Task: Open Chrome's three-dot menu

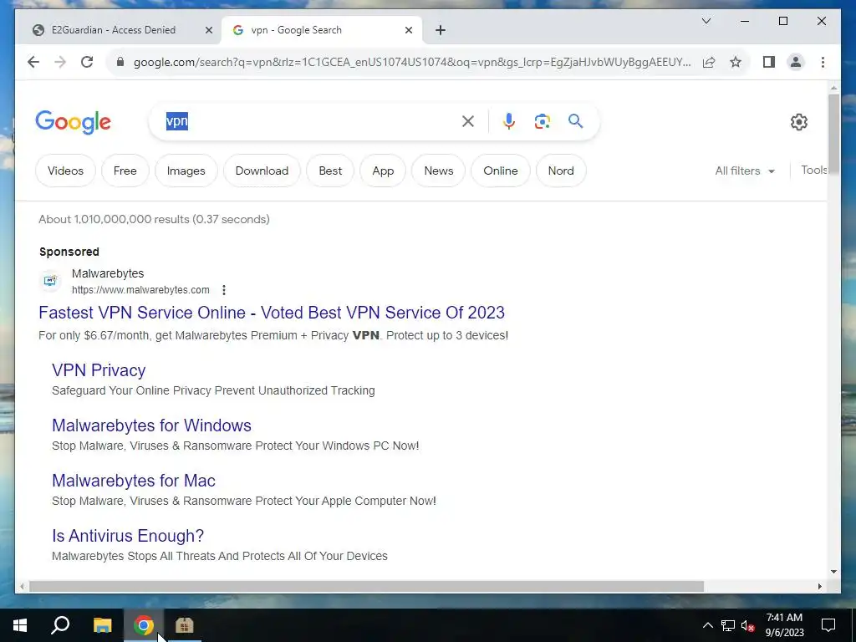Action: point(823,62)
